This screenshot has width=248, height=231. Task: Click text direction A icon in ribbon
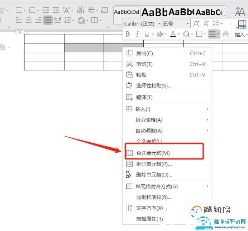coord(67,10)
